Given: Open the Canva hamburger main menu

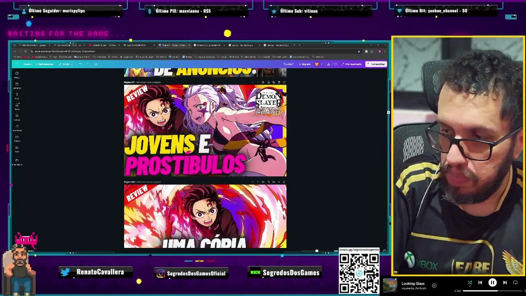Looking at the screenshot, I should point(17,64).
